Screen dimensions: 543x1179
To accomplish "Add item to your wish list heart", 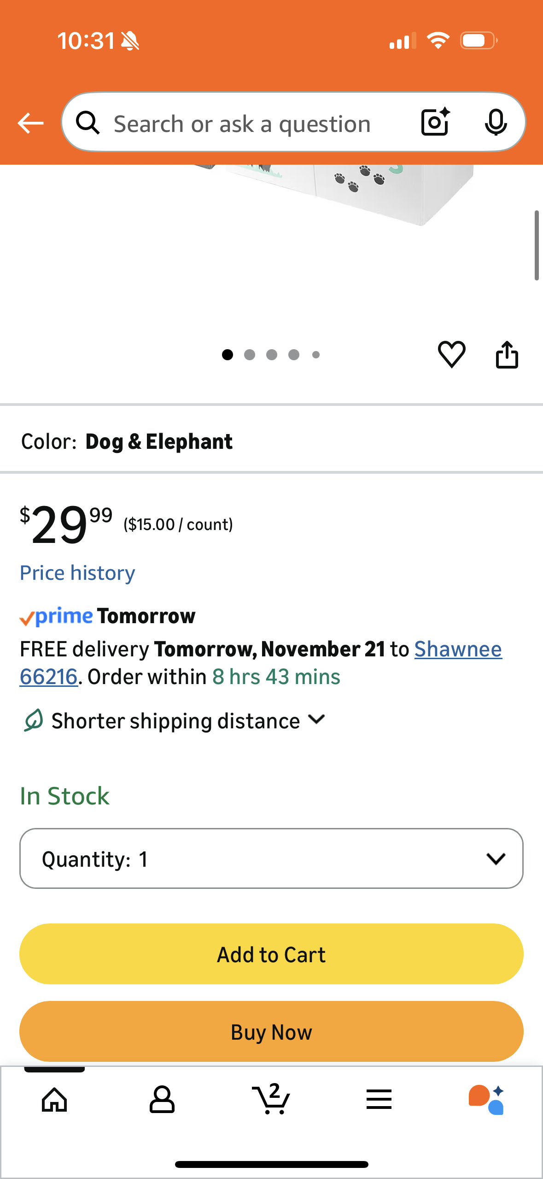I will pyautogui.click(x=452, y=354).
